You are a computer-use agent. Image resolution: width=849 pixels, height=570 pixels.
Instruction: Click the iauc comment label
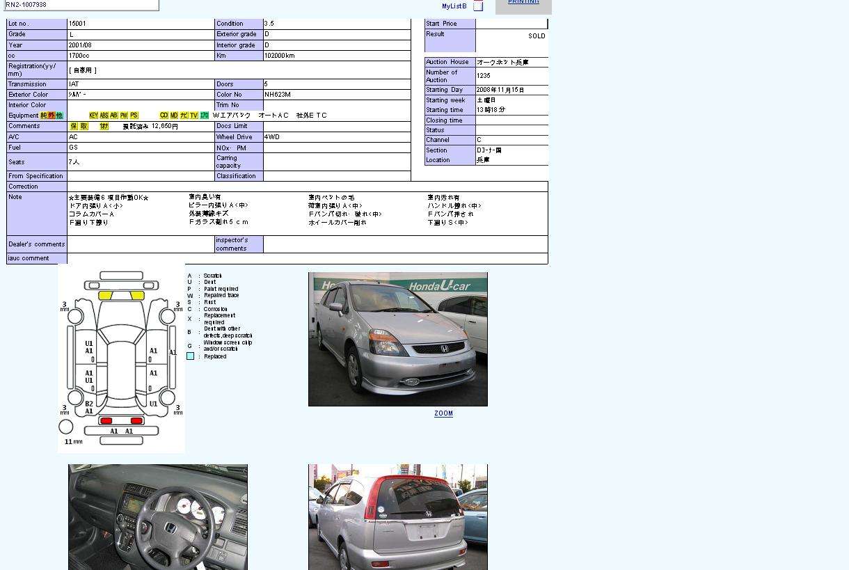click(x=29, y=258)
